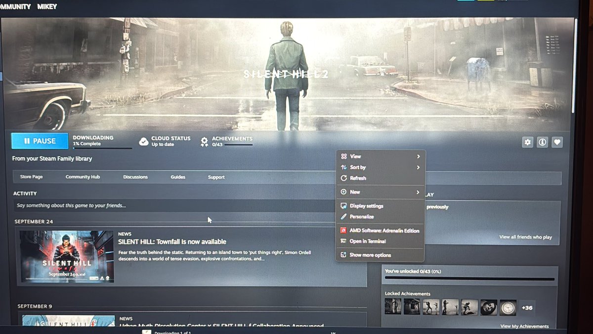
Task: Click 'View My Achievements' link
Action: click(x=524, y=327)
